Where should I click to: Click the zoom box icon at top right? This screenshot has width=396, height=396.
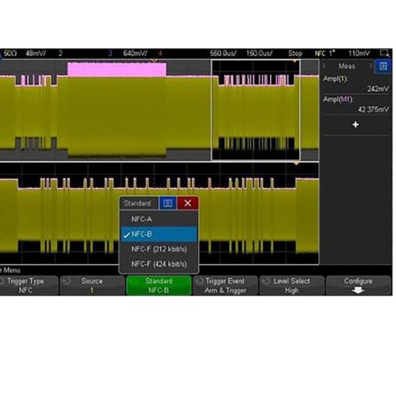(x=385, y=53)
